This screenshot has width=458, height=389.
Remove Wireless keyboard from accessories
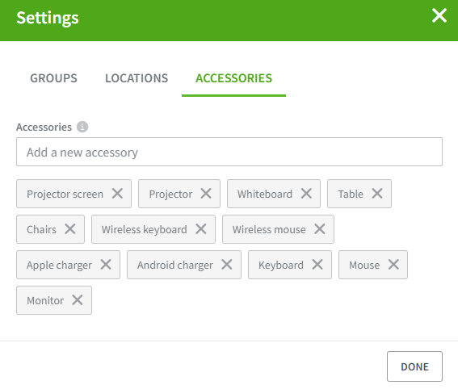[201, 229]
